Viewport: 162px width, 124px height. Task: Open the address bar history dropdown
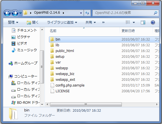tap(81, 13)
